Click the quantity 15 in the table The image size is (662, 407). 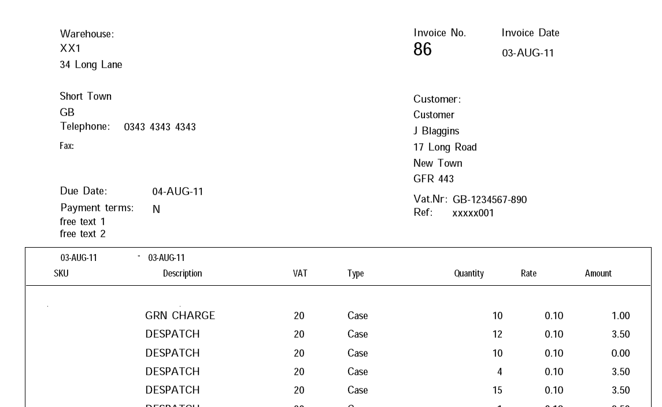[497, 391]
